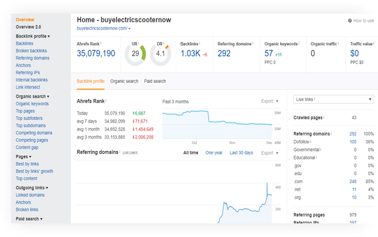Open Export dropdown for Ahrefs Rank chart

[270, 101]
